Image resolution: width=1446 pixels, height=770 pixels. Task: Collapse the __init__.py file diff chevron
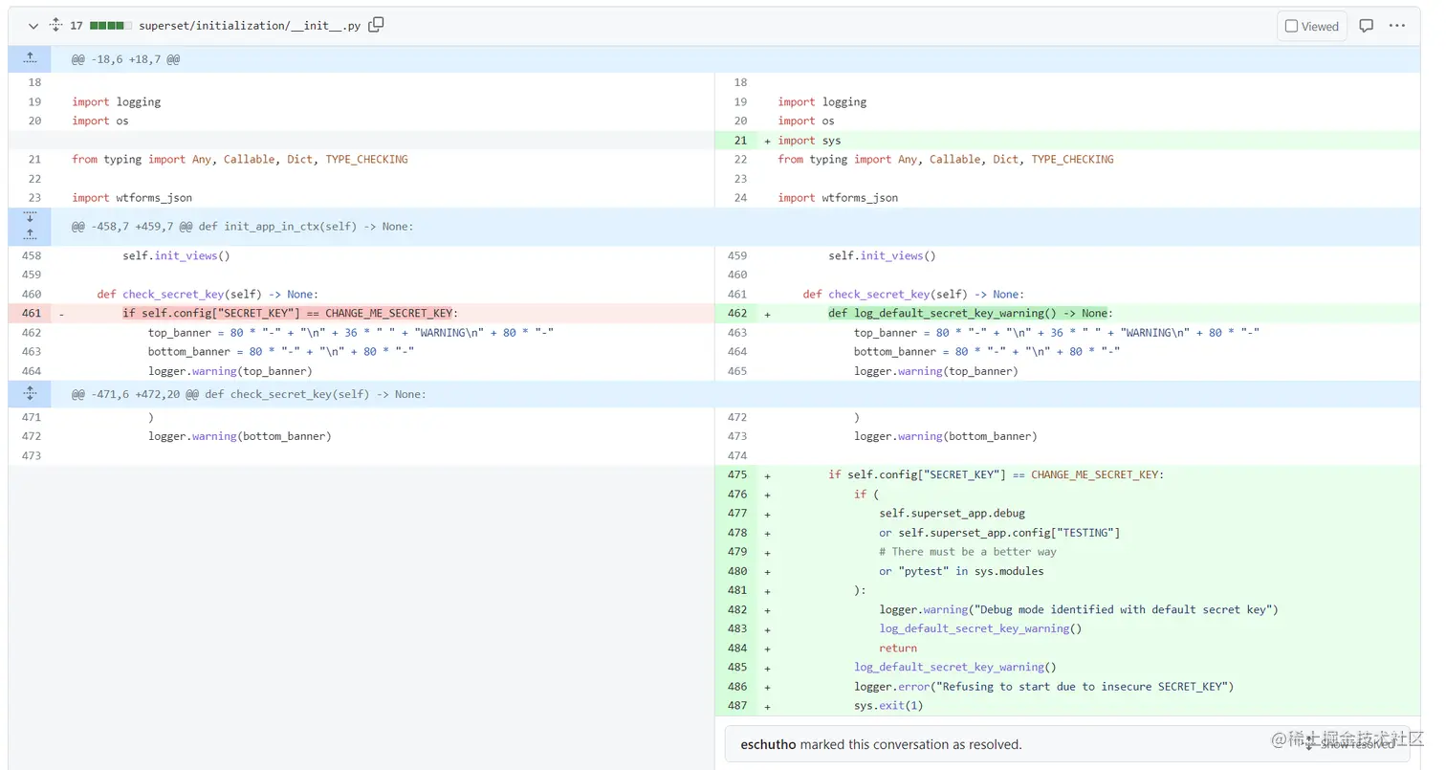[33, 26]
